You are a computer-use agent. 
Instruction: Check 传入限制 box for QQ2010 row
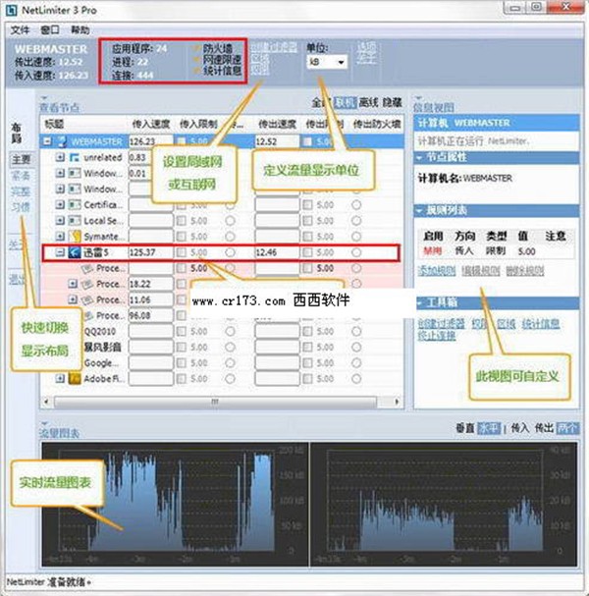[x=182, y=332]
